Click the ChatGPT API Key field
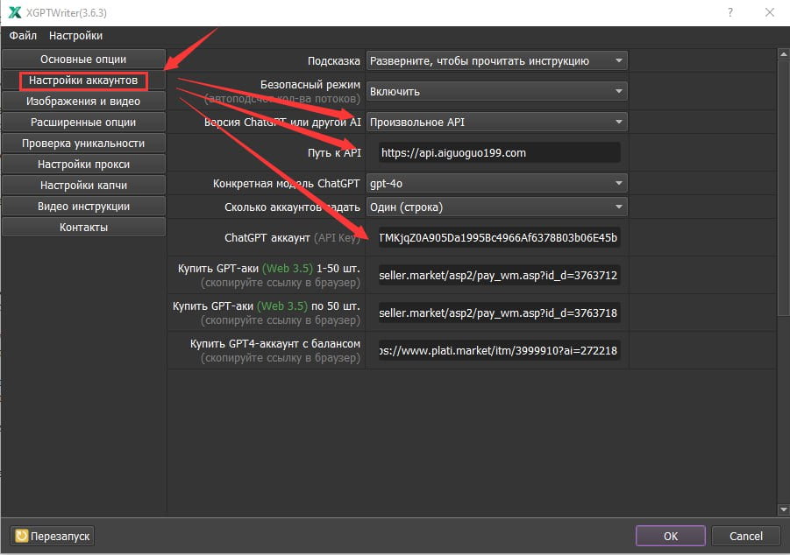 (x=499, y=237)
